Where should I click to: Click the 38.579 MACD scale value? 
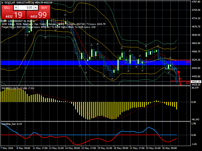click(195, 88)
